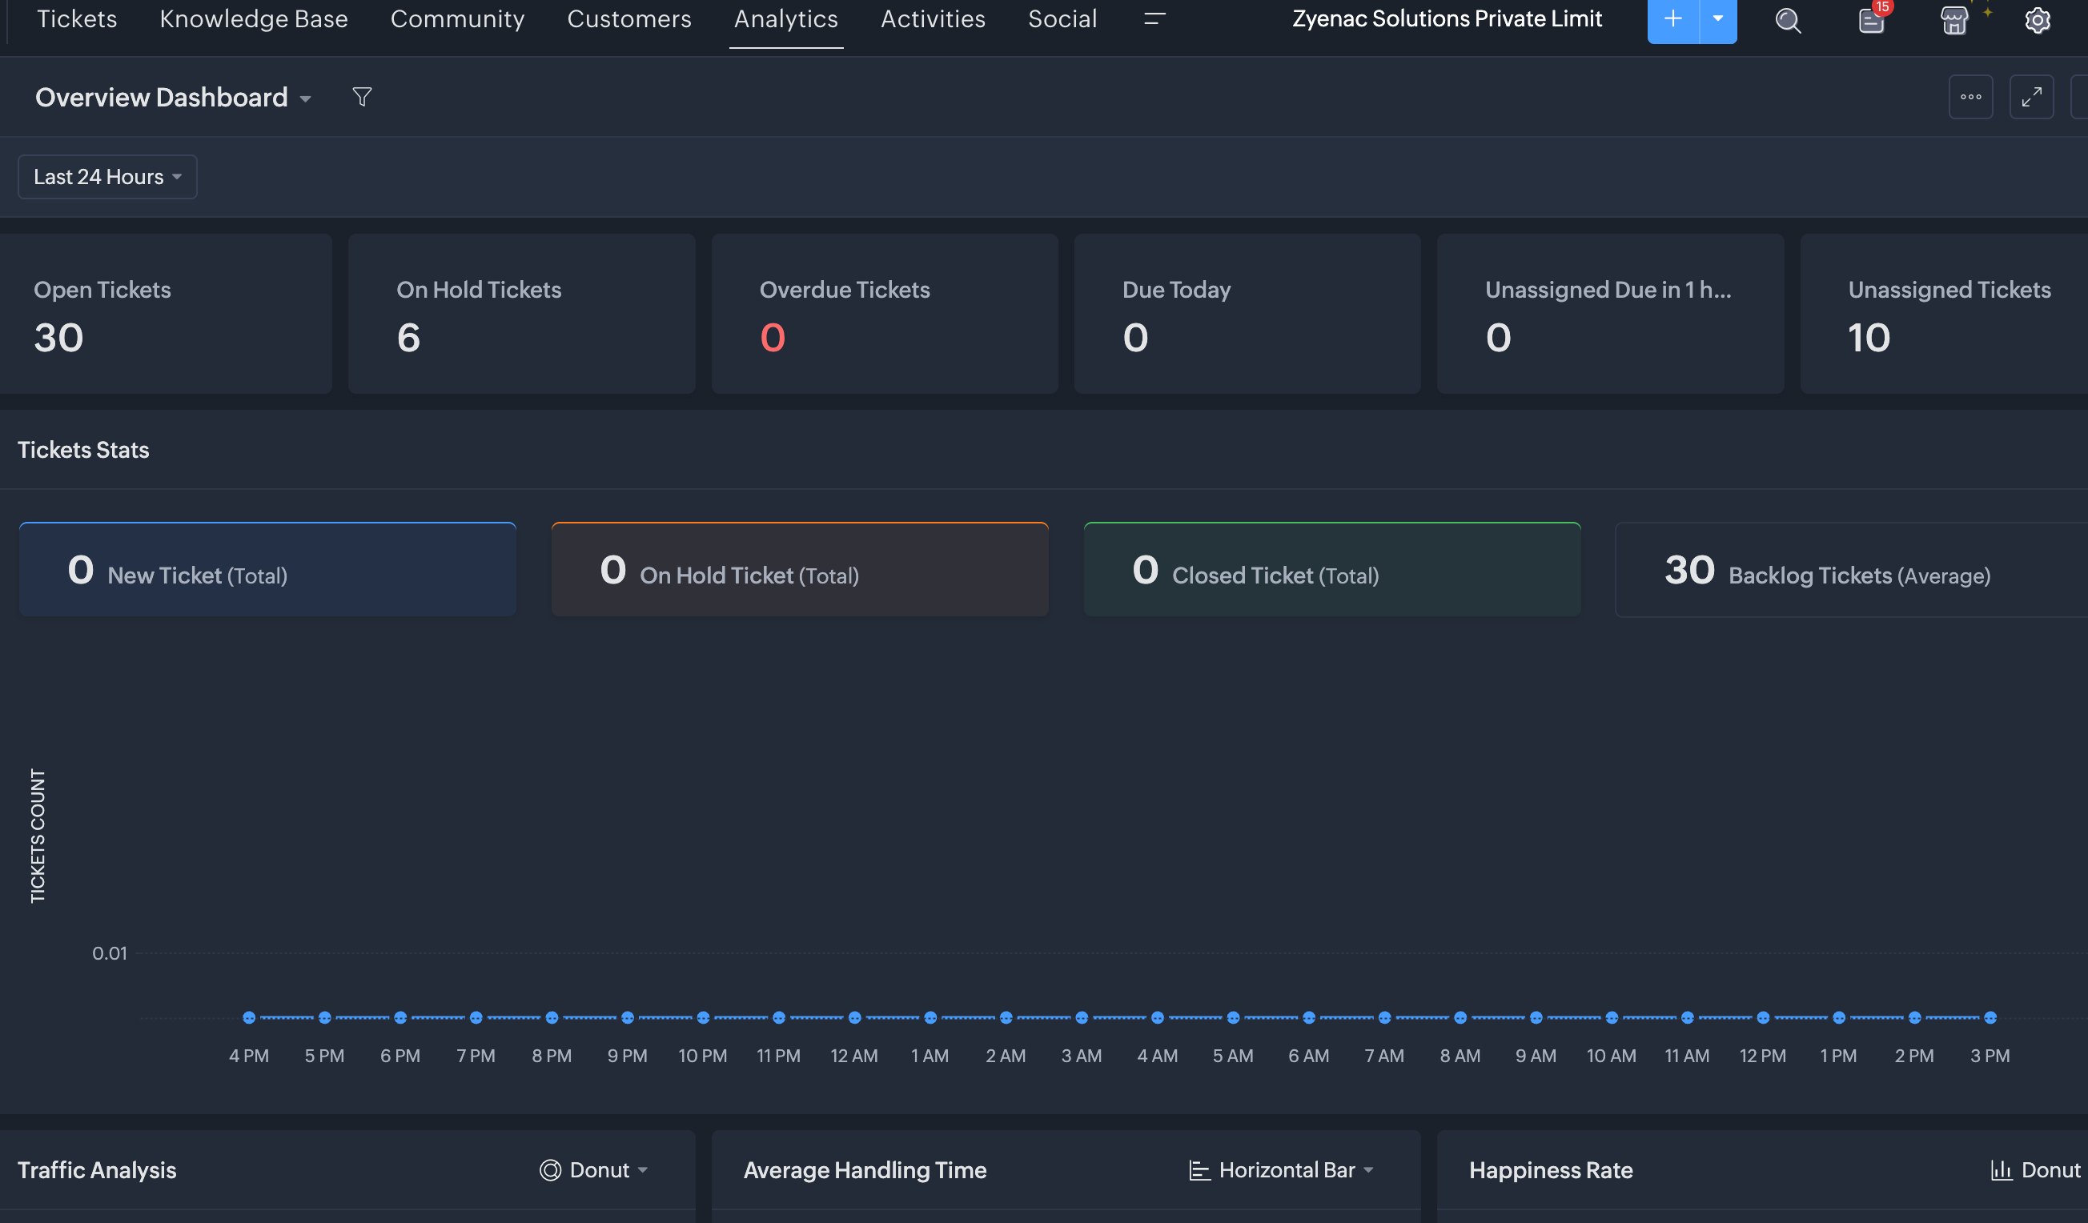Go to the Knowledge Base tab
The height and width of the screenshot is (1223, 2088).
(x=254, y=18)
